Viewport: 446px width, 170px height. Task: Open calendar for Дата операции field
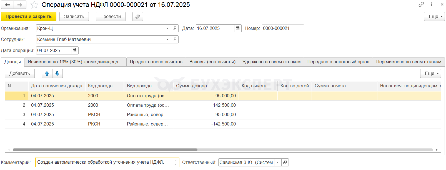tap(75, 50)
